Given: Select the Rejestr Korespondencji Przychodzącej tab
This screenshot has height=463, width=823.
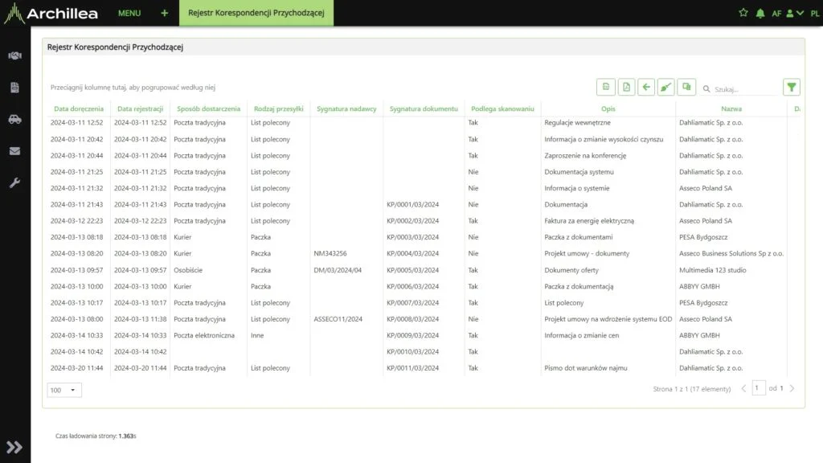Looking at the screenshot, I should click(256, 13).
